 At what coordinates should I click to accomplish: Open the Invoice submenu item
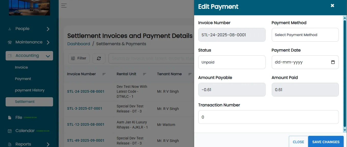(x=21, y=67)
